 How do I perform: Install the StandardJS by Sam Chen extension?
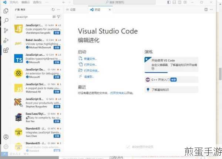coord(57,136)
